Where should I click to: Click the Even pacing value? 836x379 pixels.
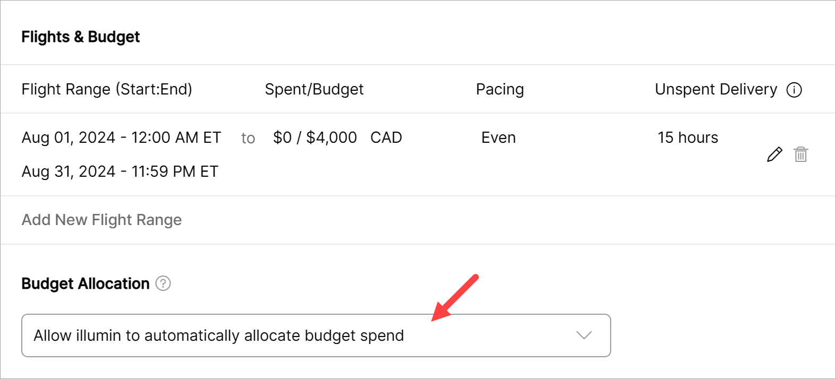[499, 137]
